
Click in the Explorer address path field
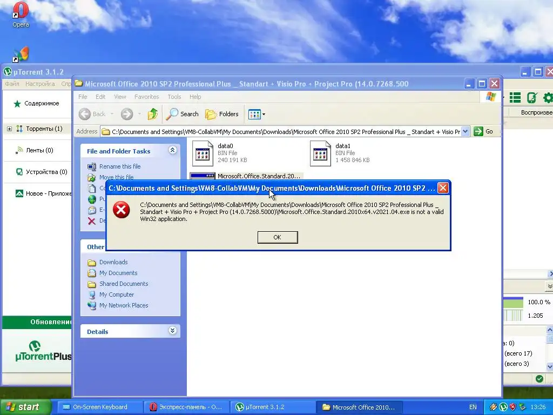click(281, 132)
